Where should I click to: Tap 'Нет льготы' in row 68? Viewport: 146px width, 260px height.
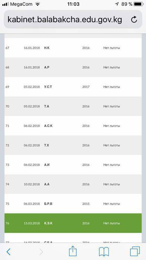pos(111,67)
